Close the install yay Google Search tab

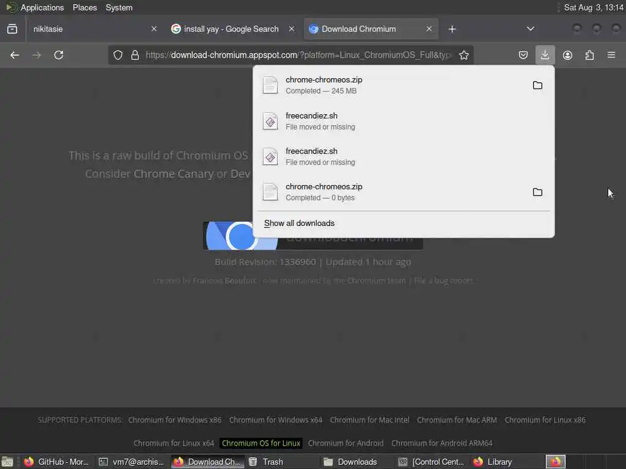click(x=292, y=29)
